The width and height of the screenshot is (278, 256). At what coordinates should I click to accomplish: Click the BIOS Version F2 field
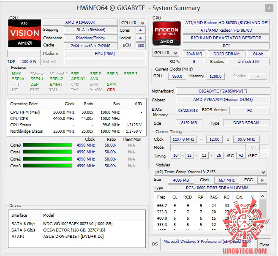pyautogui.click(x=250, y=110)
